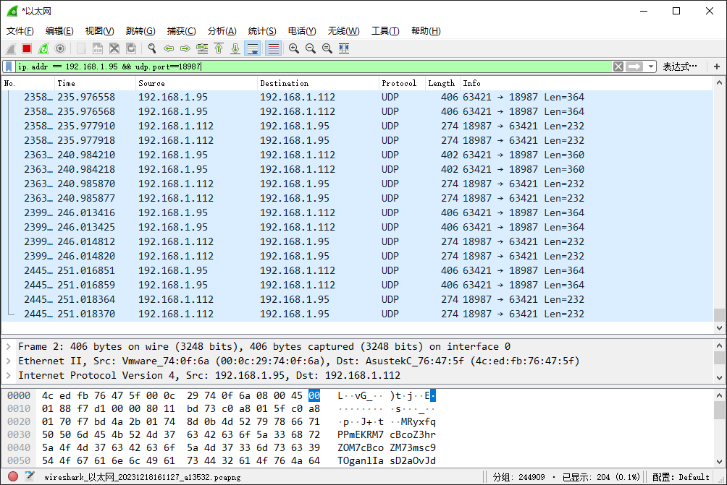The image size is (727, 485).
Task: Jump to the last packet icon
Action: coord(235,48)
